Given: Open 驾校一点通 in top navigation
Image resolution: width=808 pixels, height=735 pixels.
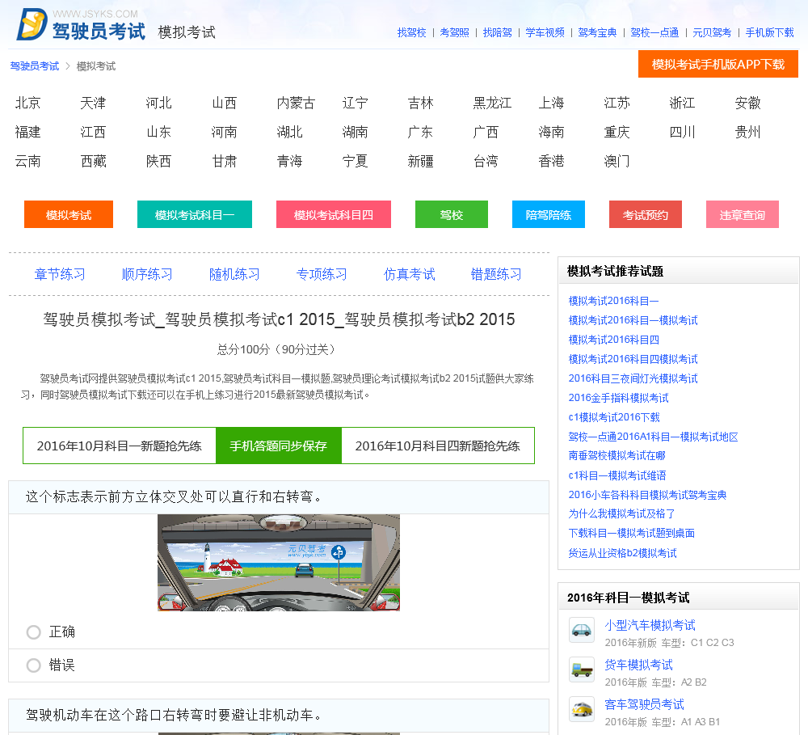Looking at the screenshot, I should [654, 32].
